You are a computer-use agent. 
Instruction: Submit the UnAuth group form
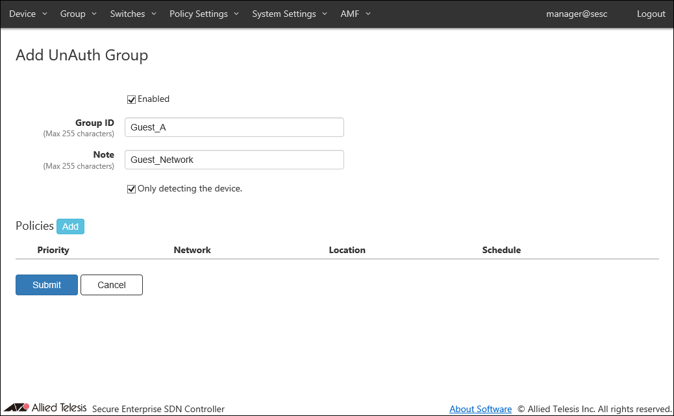click(47, 285)
